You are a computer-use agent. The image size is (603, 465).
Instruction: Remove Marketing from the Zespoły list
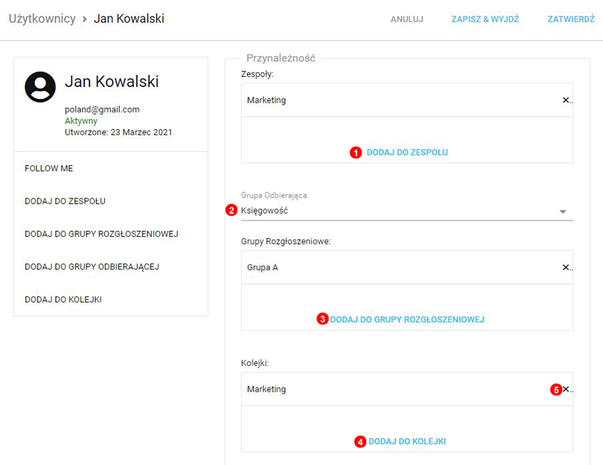565,100
